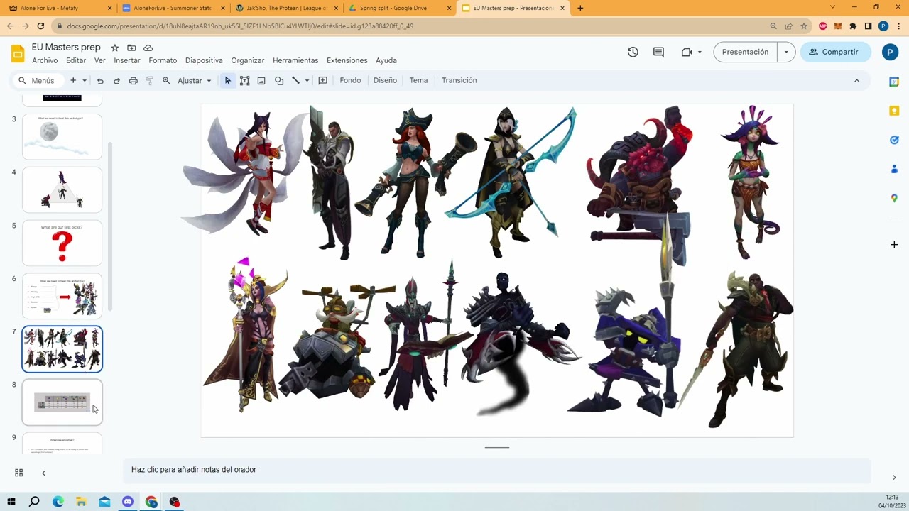Open the Archivo menu

click(45, 60)
